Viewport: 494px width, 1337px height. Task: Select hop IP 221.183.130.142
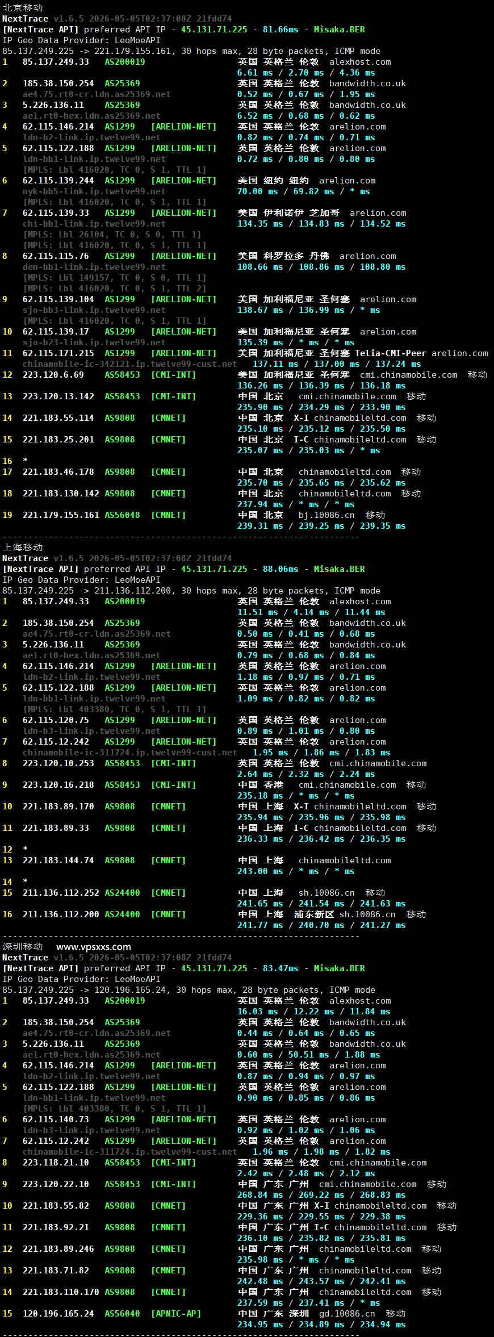[61, 494]
